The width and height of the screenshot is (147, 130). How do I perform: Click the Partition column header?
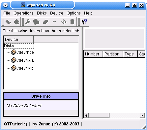[x=113, y=54]
